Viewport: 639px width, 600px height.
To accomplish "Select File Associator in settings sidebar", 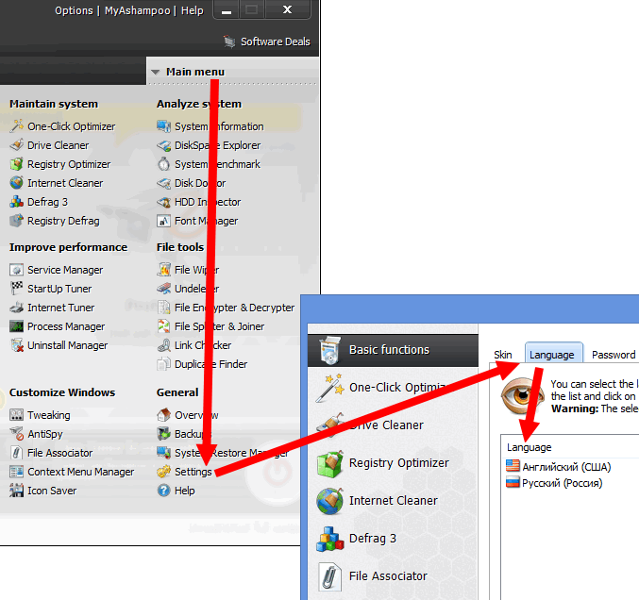I will 392,576.
